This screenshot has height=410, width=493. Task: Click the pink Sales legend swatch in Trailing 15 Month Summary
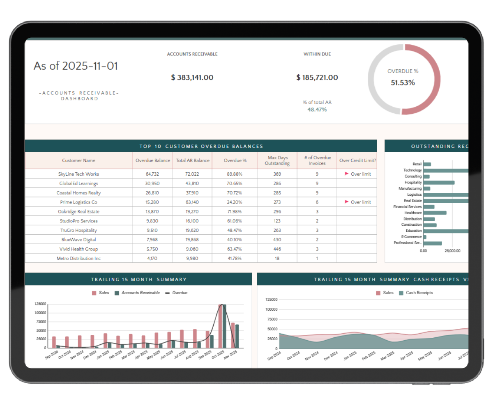pyautogui.click(x=94, y=293)
